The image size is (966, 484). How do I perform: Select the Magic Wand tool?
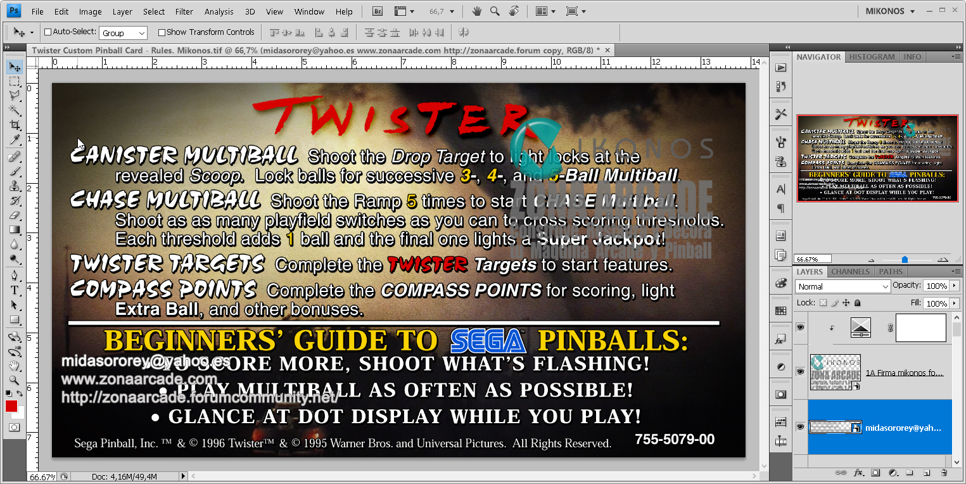pos(15,110)
